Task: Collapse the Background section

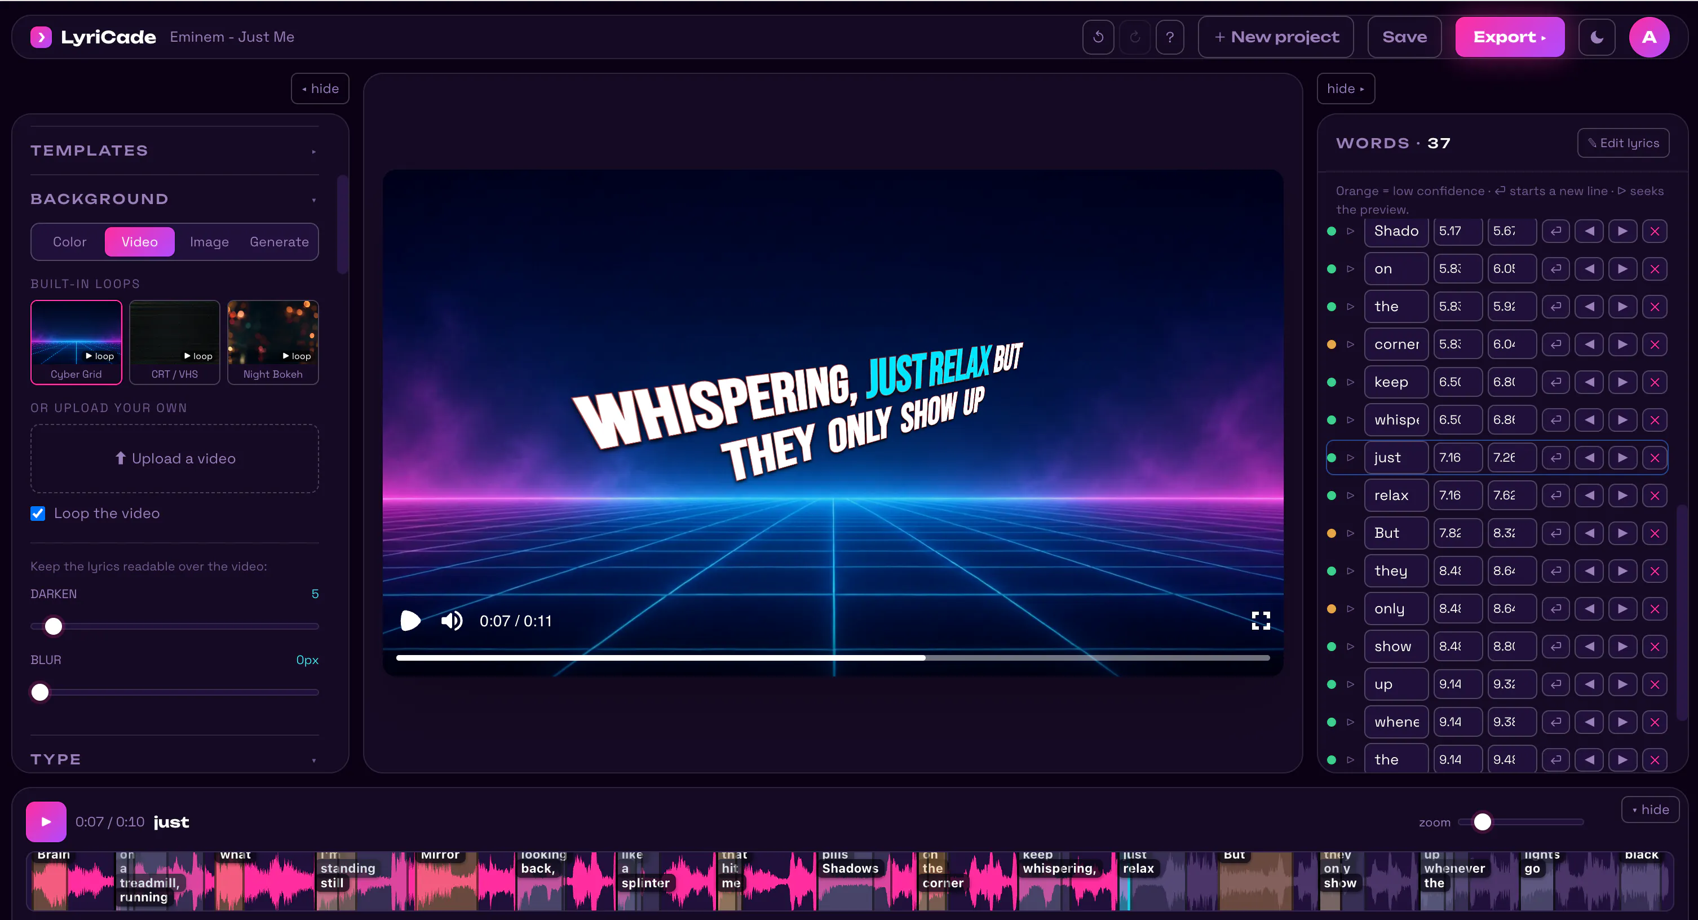Action: (x=174, y=198)
